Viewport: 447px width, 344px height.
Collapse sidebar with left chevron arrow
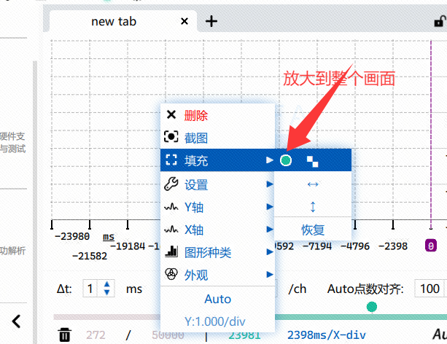pos(16,321)
